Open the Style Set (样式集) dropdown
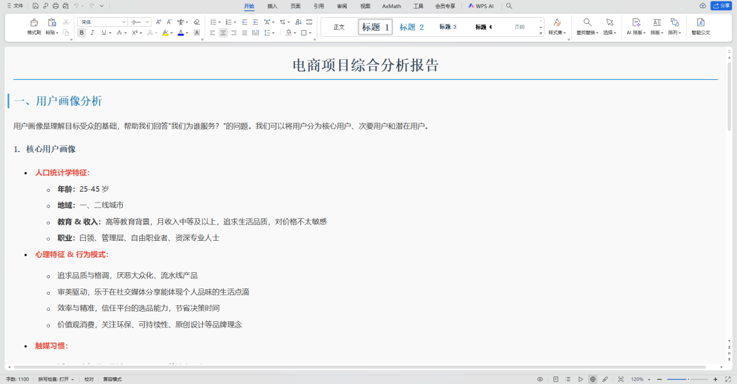This screenshot has width=737, height=384. pos(557,27)
